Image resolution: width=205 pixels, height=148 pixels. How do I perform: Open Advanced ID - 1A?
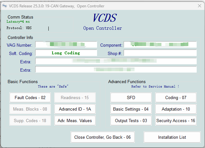(x=75, y=109)
